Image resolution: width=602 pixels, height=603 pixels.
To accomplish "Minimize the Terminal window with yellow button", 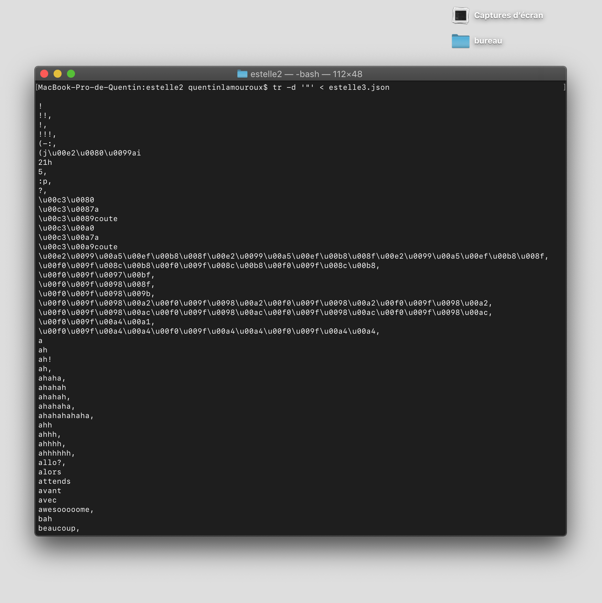I will point(58,74).
